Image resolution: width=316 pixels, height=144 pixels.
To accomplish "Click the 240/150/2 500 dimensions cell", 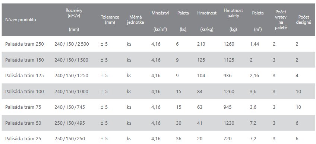I will 72,44.
